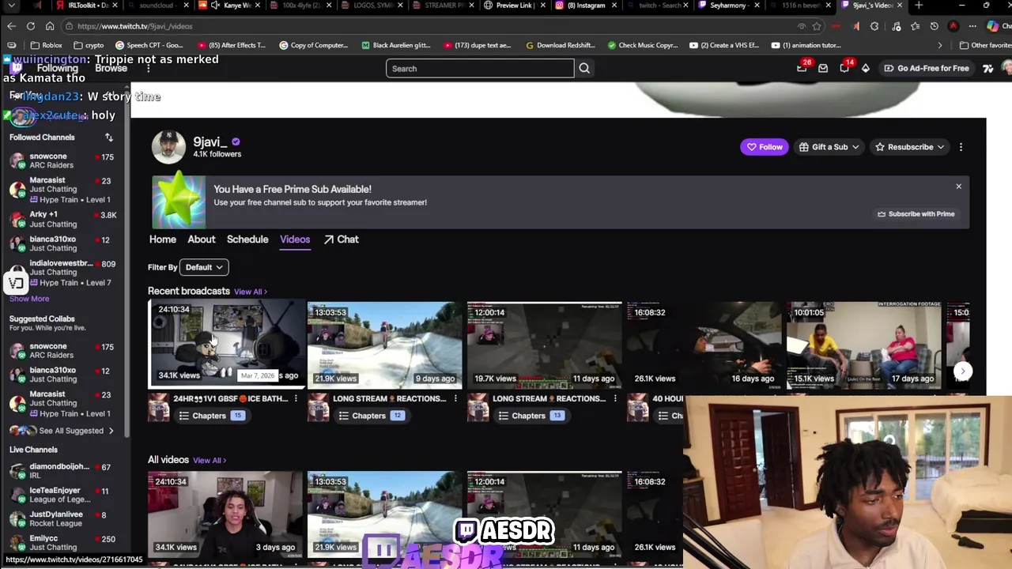Select the Videos tab
This screenshot has width=1012, height=569.
point(295,239)
